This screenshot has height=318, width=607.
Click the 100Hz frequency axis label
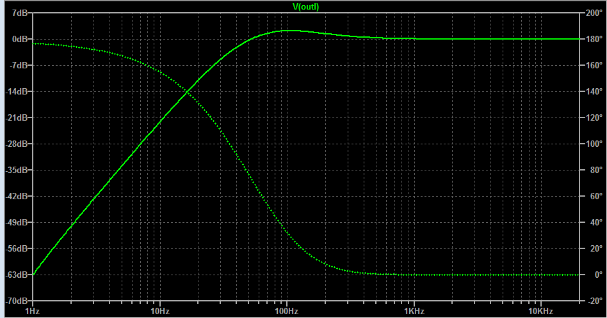(x=287, y=311)
